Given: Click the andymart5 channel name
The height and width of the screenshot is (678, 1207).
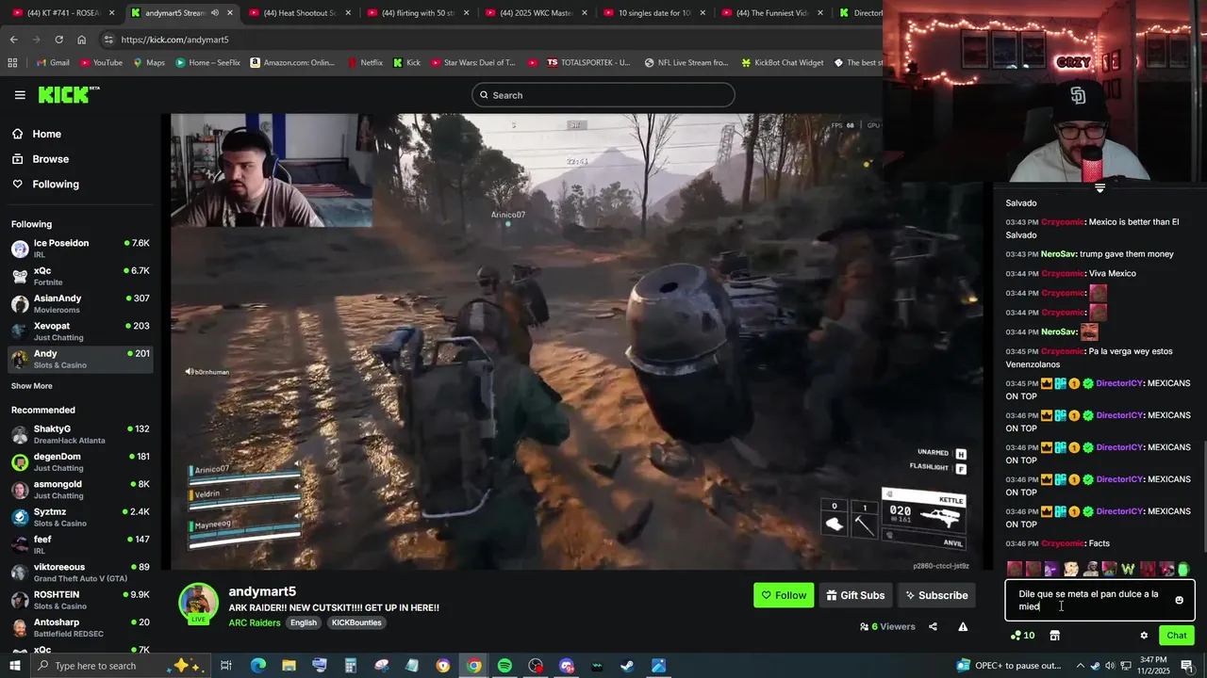Looking at the screenshot, I should 262,591.
